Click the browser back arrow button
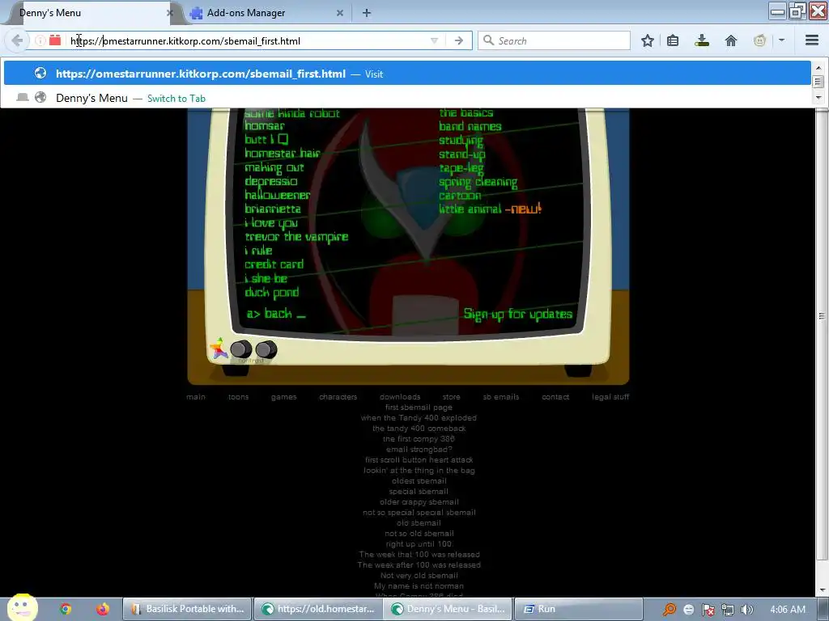The height and width of the screenshot is (621, 829). 17,40
